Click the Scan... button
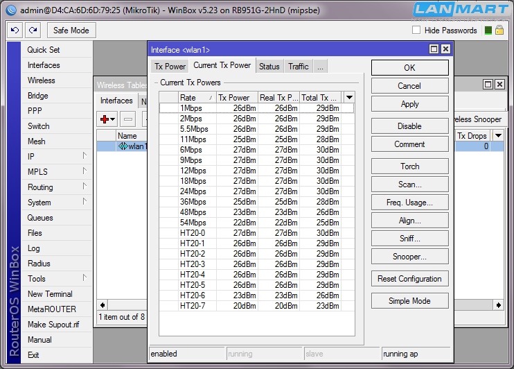The width and height of the screenshot is (514, 369). pos(410,184)
